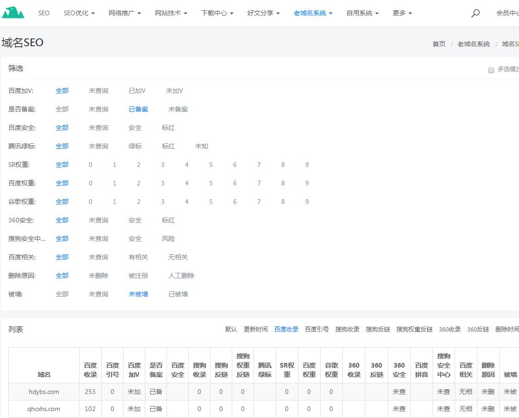Click the search magnifier icon
The width and height of the screenshot is (519, 418).
[476, 13]
